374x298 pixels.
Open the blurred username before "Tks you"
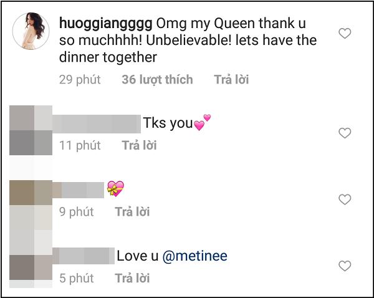(97, 122)
